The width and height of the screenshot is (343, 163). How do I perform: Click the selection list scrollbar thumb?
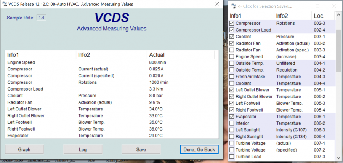(338, 50)
